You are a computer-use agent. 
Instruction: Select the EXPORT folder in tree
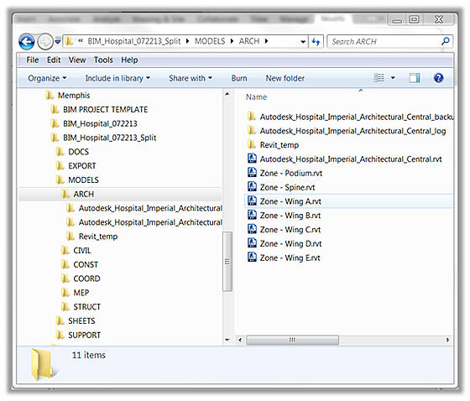point(76,166)
